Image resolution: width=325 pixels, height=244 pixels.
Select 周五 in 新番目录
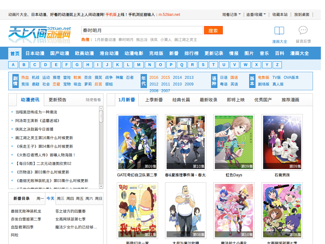coord(80,199)
